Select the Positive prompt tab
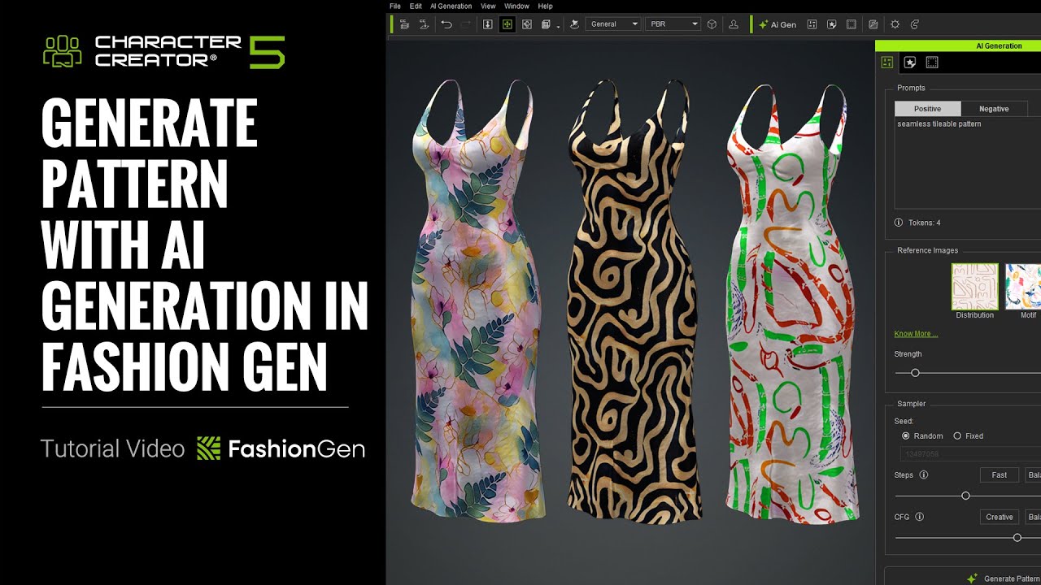 927,109
